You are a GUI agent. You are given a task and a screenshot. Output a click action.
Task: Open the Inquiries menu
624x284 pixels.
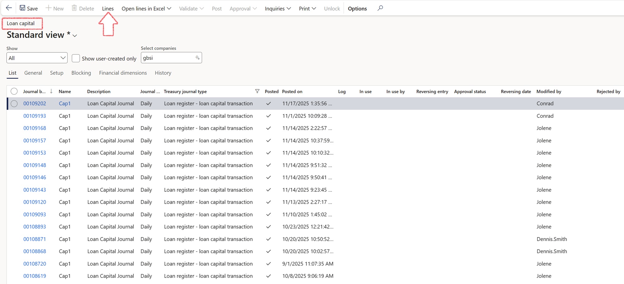tap(278, 8)
